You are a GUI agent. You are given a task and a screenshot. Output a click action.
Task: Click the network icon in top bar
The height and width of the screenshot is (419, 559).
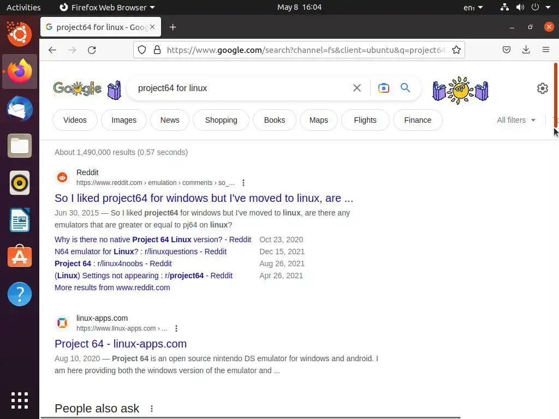pos(504,7)
